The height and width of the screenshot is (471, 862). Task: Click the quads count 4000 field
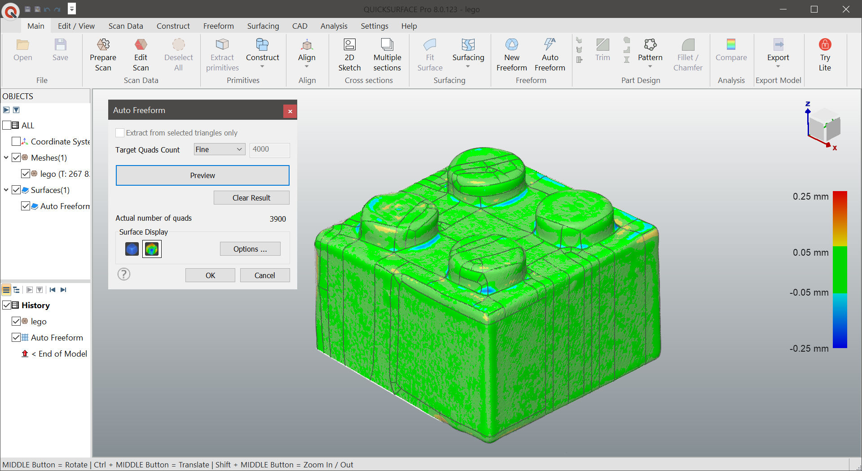point(269,149)
